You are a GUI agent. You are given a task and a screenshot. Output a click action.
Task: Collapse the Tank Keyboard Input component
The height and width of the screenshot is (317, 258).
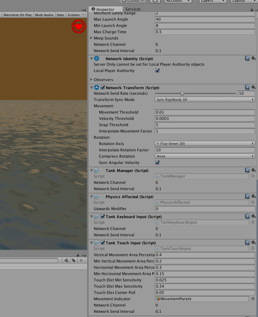(x=91, y=217)
